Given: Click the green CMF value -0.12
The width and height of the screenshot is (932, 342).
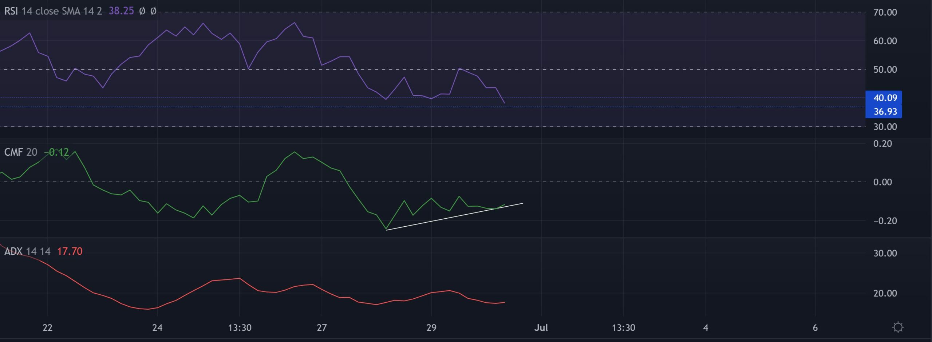Looking at the screenshot, I should click(x=56, y=152).
